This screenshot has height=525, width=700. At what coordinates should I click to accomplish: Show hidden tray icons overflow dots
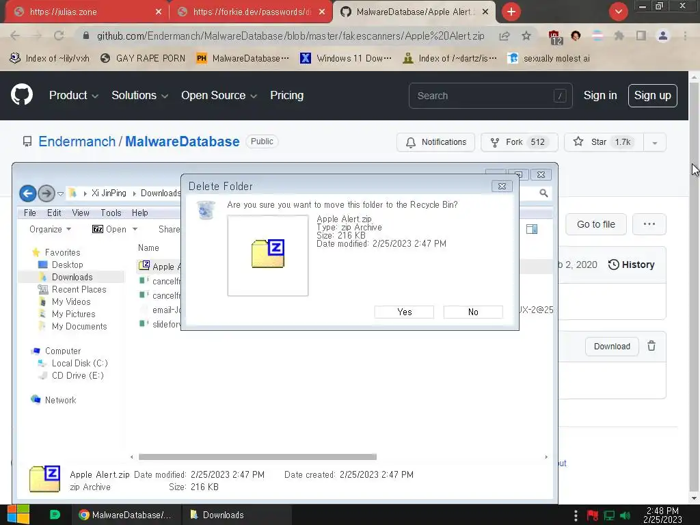tap(576, 515)
